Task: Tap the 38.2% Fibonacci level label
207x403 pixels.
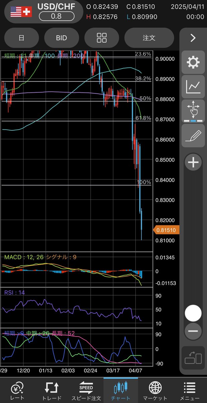Action: click(x=143, y=79)
